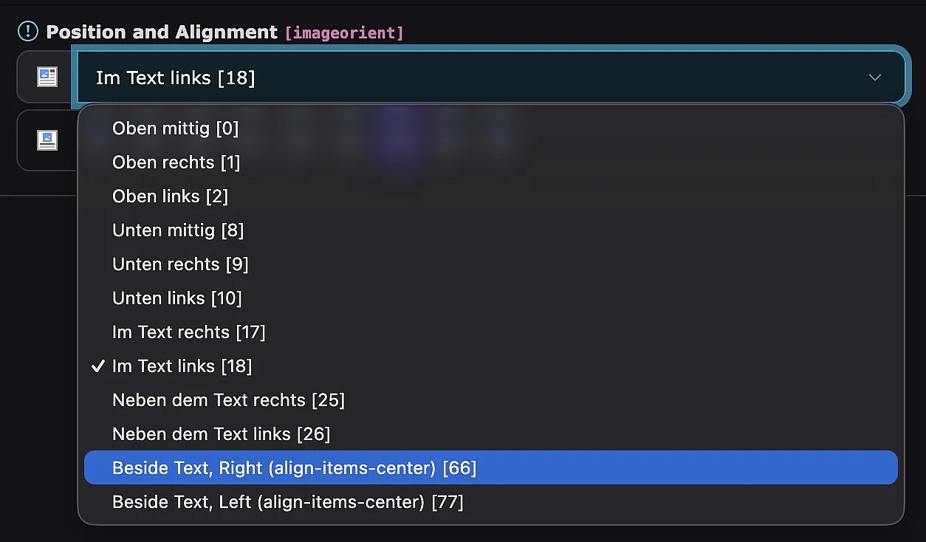Viewport: 926px width, 542px height.
Task: Choose "Oben mittig [0]" from the list
Action: (176, 128)
